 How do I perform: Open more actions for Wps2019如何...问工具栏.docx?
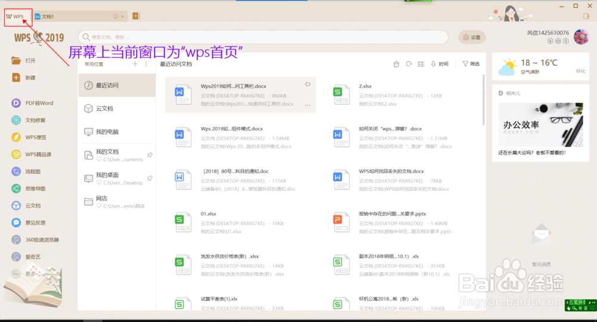click(x=307, y=105)
